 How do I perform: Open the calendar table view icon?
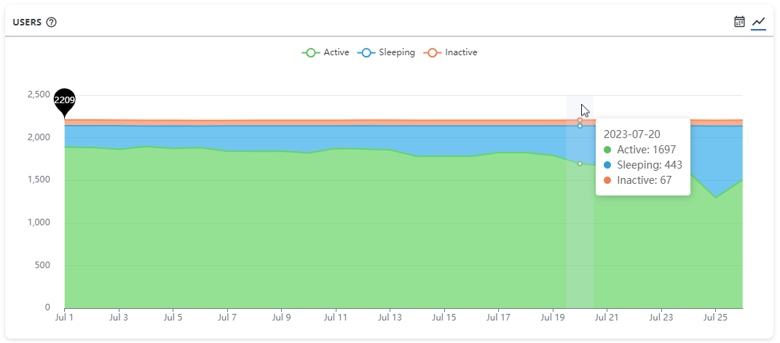739,22
